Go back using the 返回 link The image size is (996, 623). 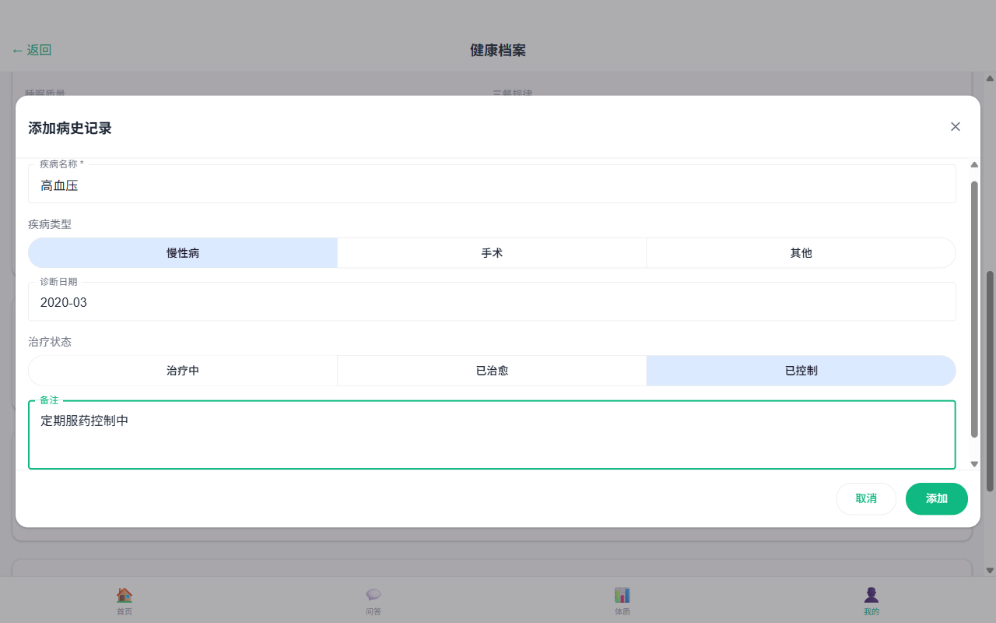pos(32,51)
